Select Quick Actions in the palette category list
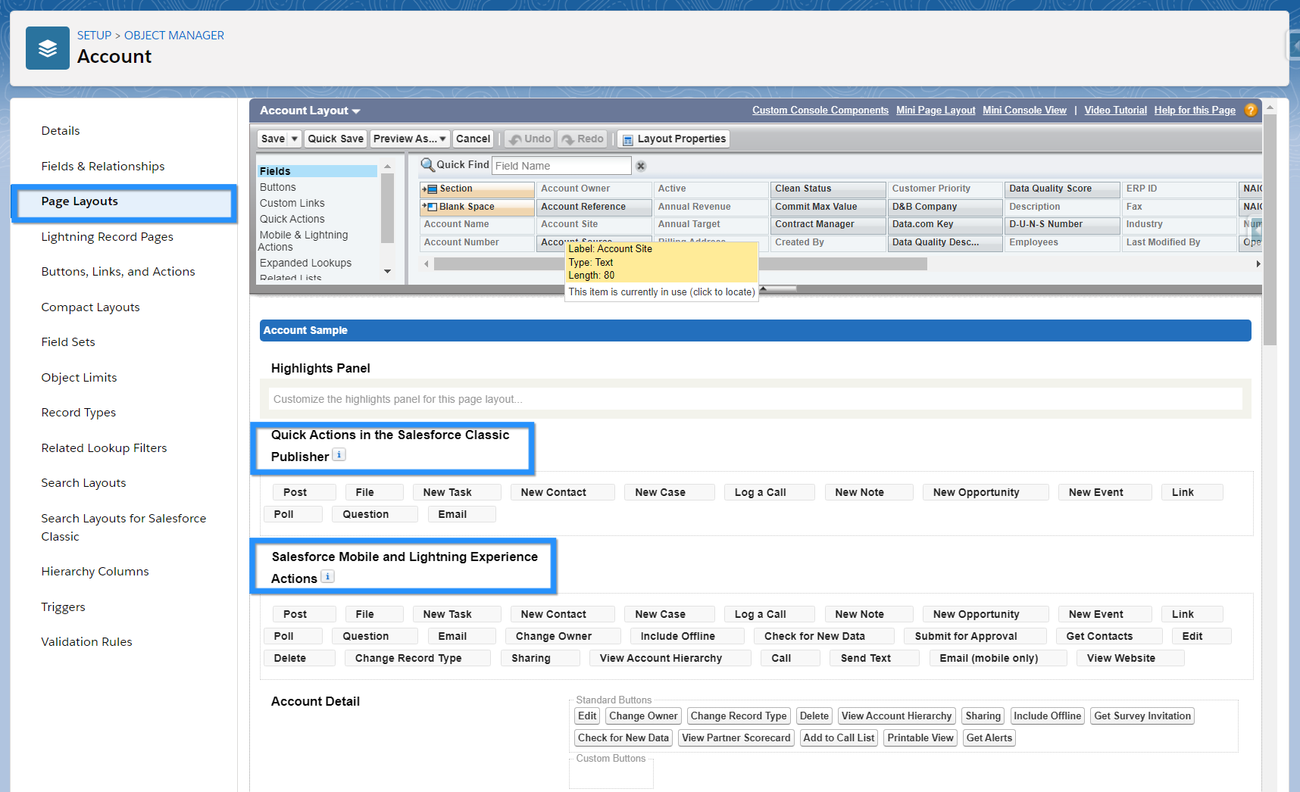This screenshot has width=1300, height=792. pos(292,219)
